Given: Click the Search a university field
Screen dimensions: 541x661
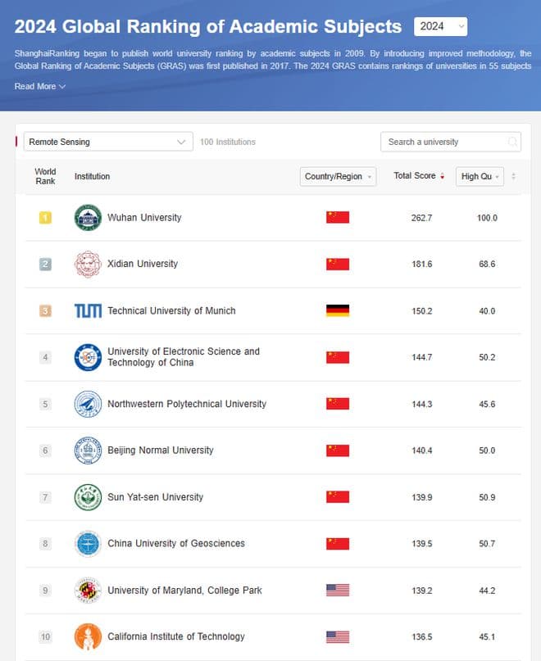Looking at the screenshot, I should 451,142.
